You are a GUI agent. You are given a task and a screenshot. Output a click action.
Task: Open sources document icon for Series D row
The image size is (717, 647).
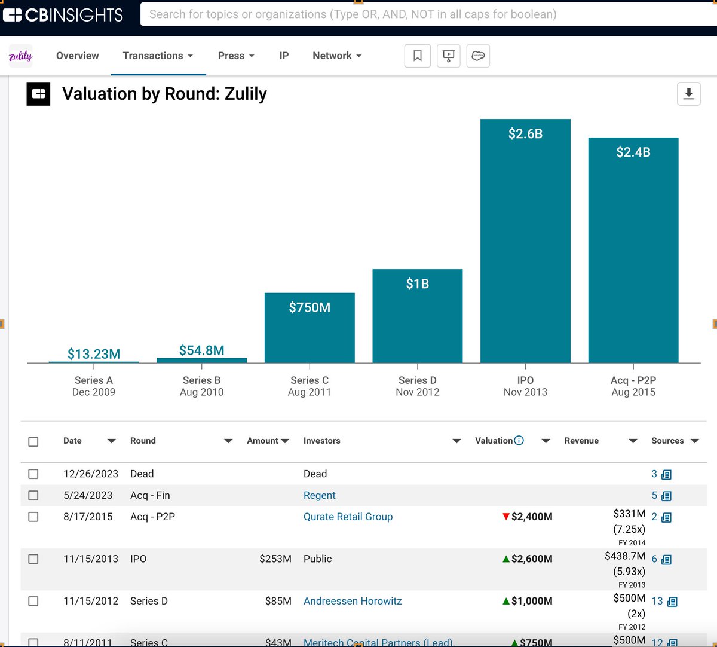[672, 602]
